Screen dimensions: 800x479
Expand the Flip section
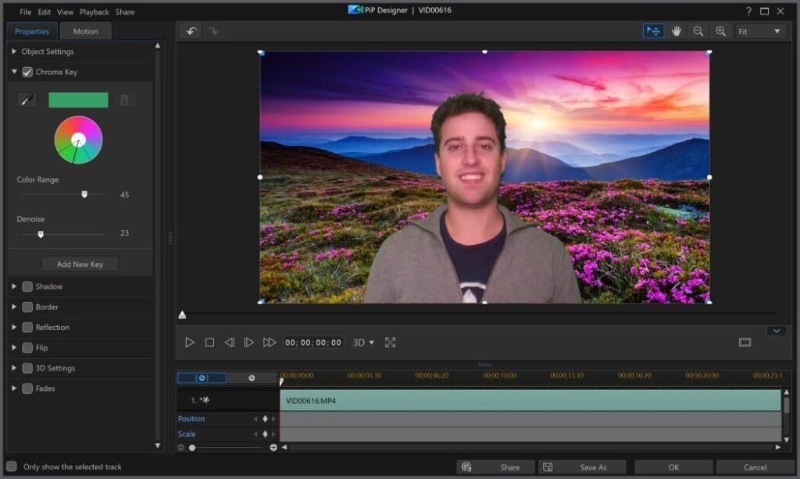[14, 347]
